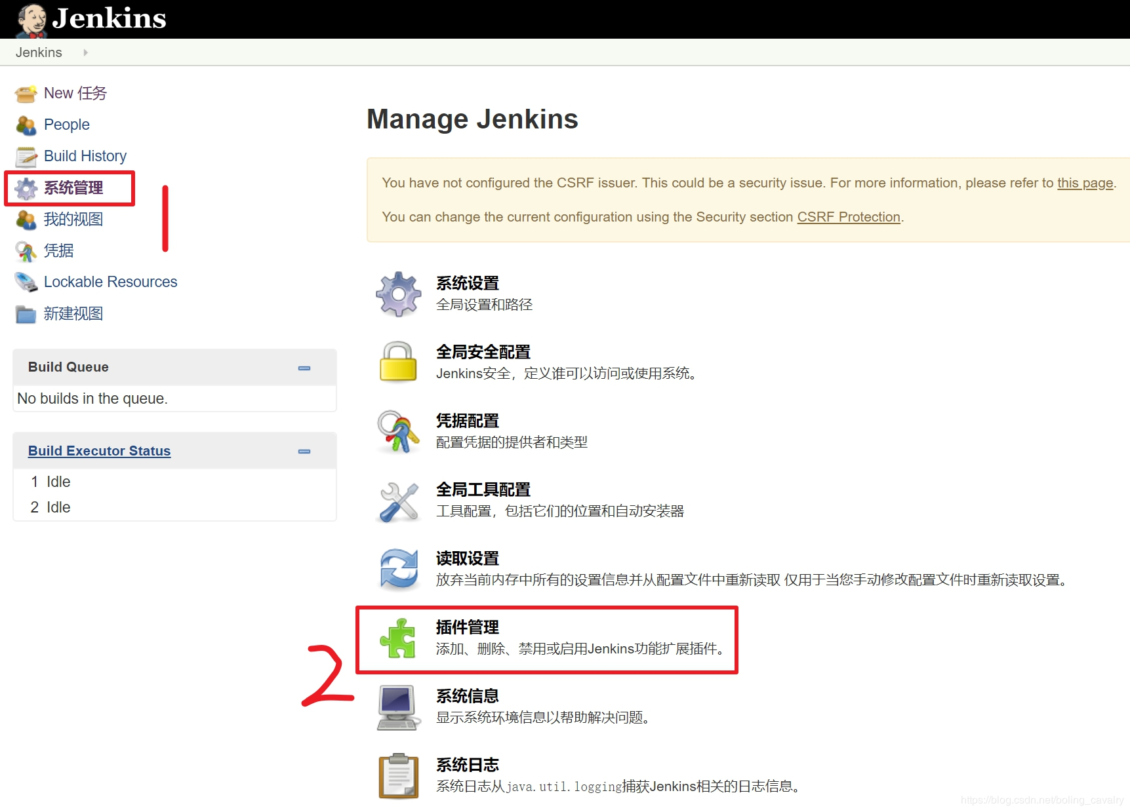Click the 全局工具配置 wrench icon

[x=399, y=501]
